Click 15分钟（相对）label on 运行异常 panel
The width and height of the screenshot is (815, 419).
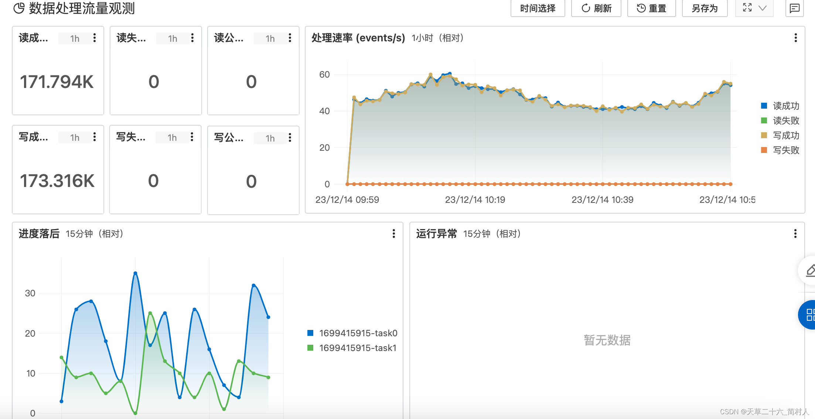point(492,234)
